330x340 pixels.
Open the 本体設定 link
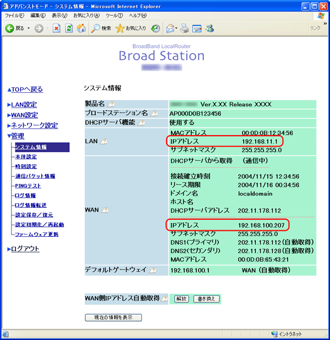tap(26, 157)
